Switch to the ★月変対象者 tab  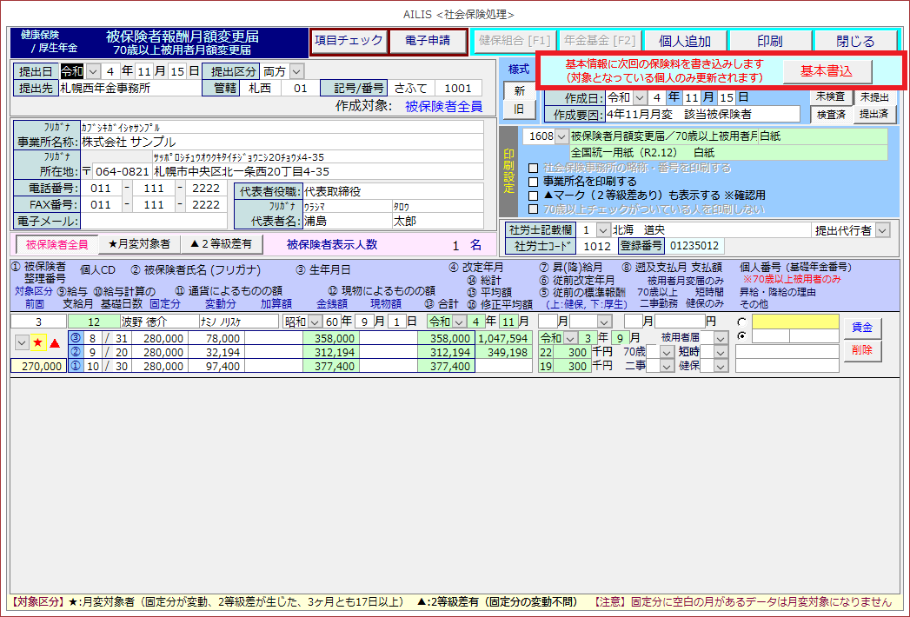pyautogui.click(x=139, y=244)
